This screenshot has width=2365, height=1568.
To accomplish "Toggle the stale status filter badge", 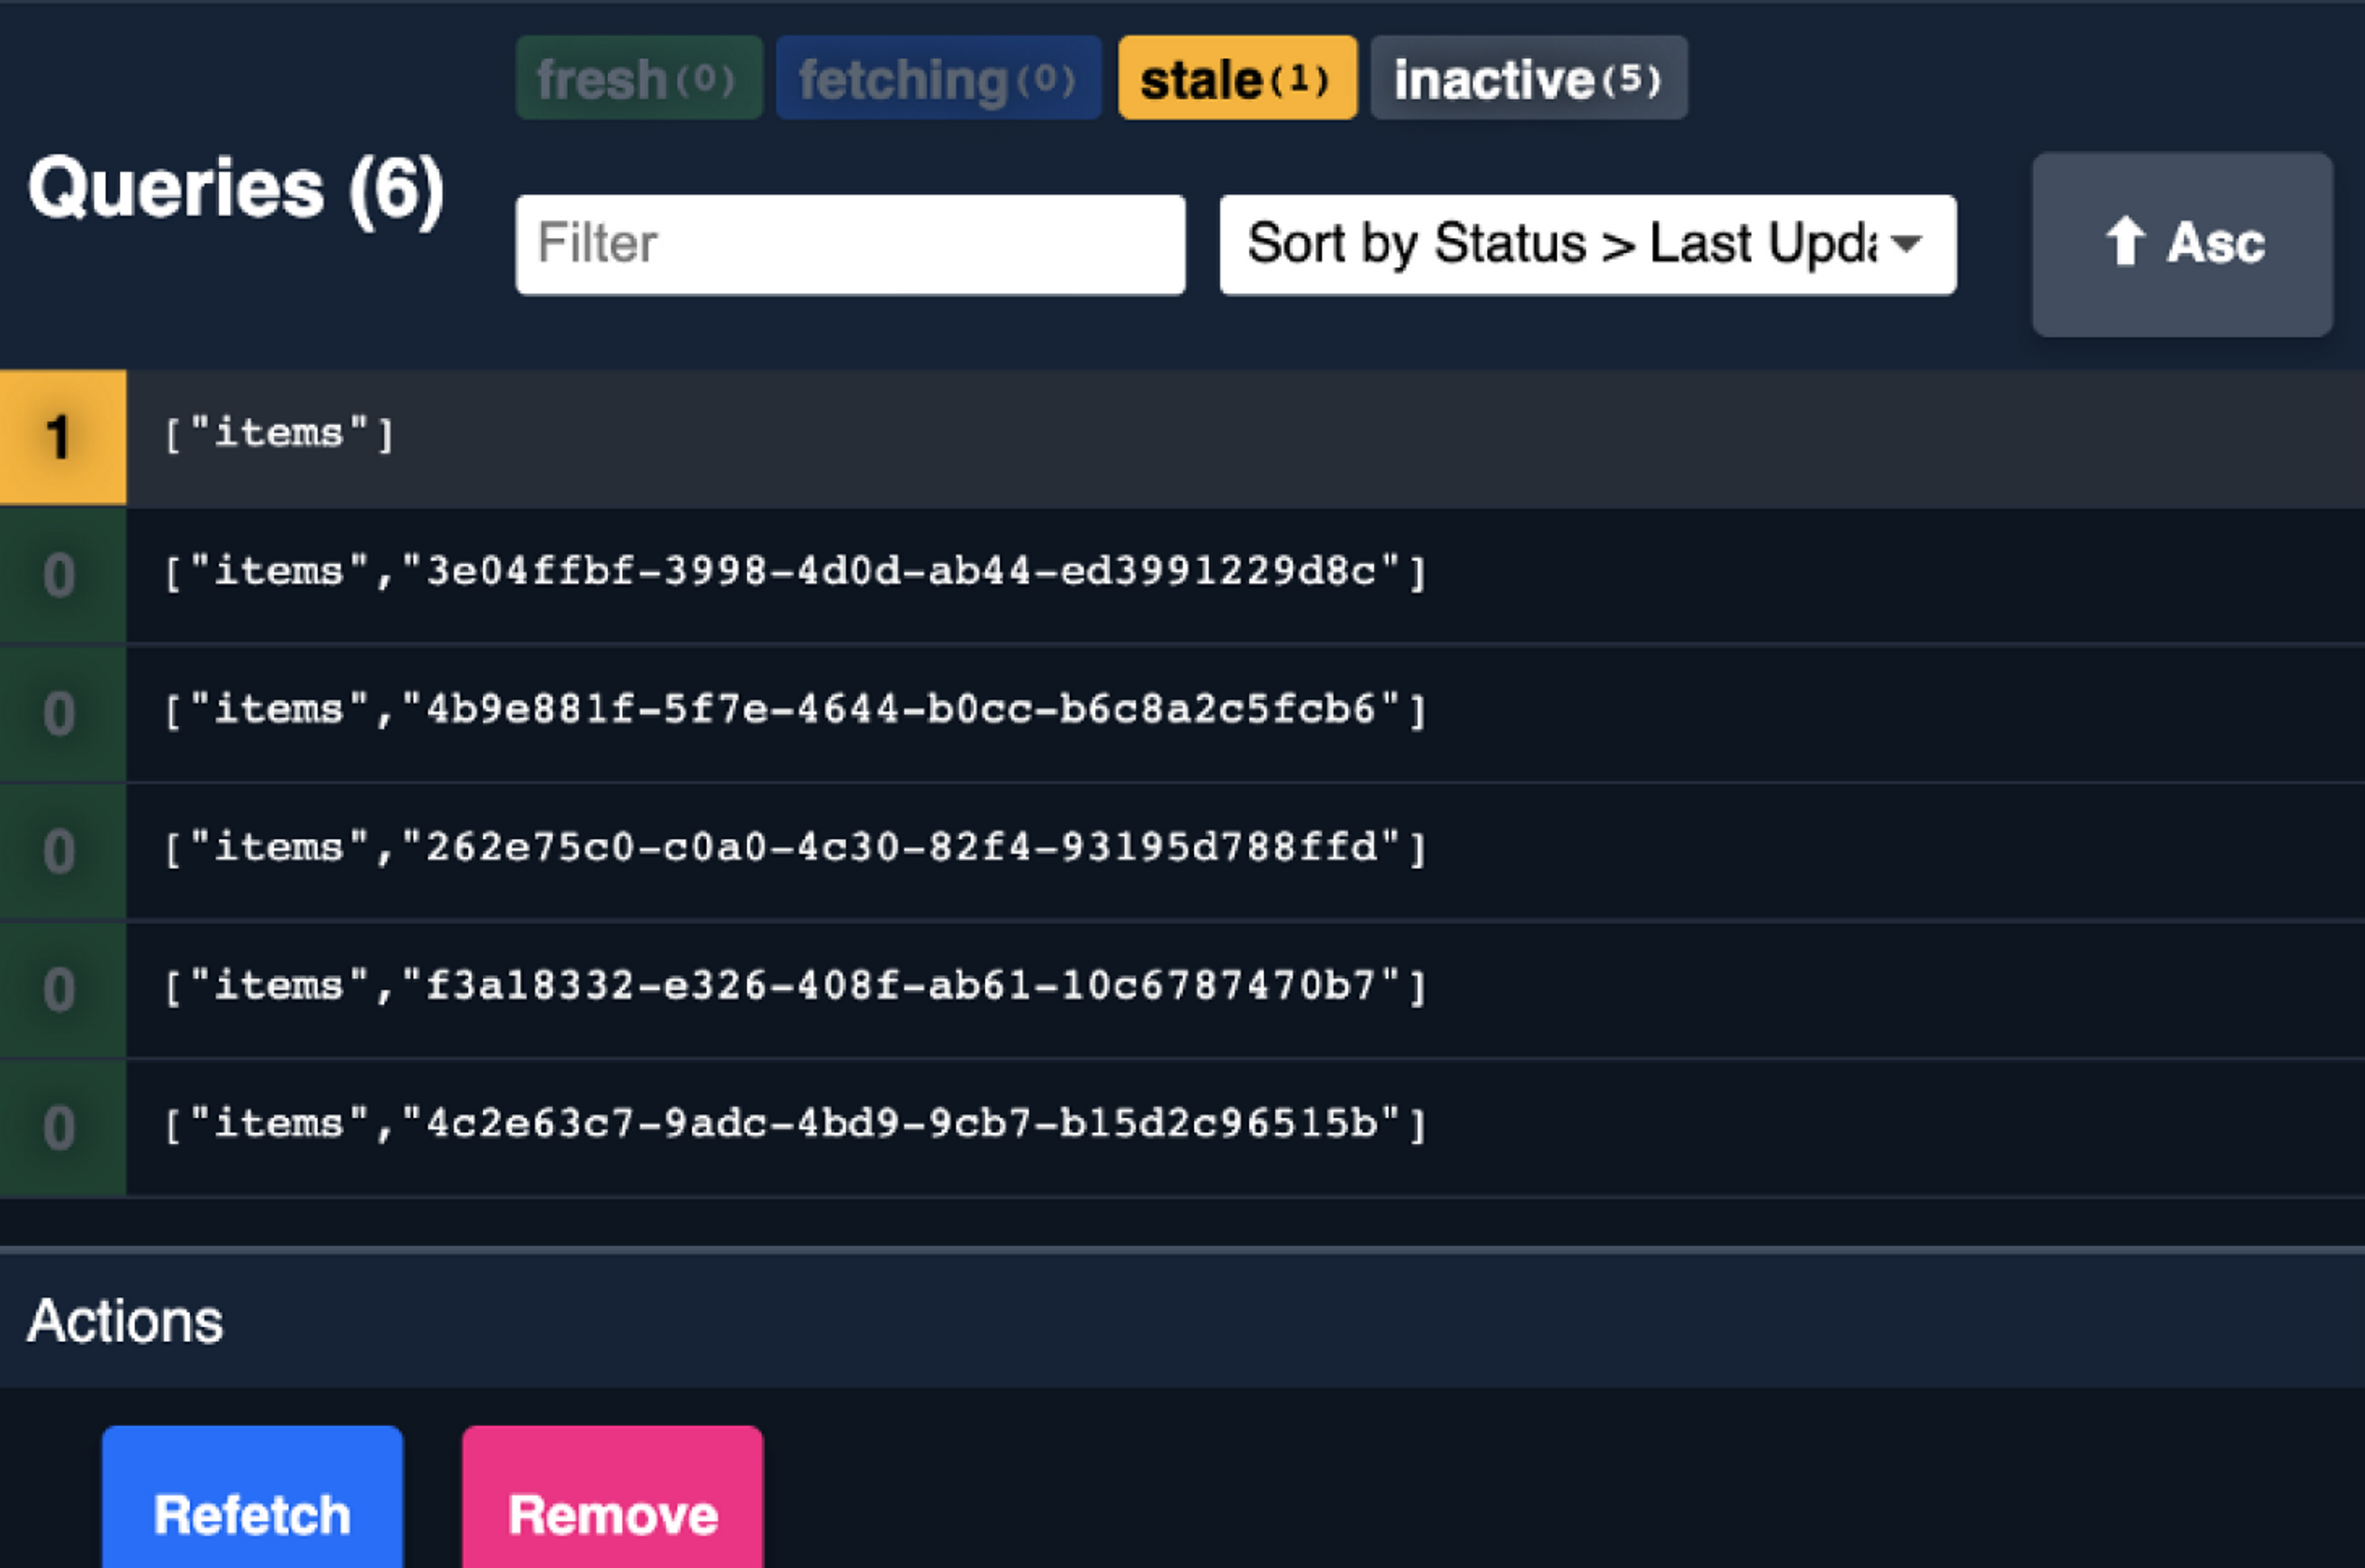I will [x=1237, y=78].
